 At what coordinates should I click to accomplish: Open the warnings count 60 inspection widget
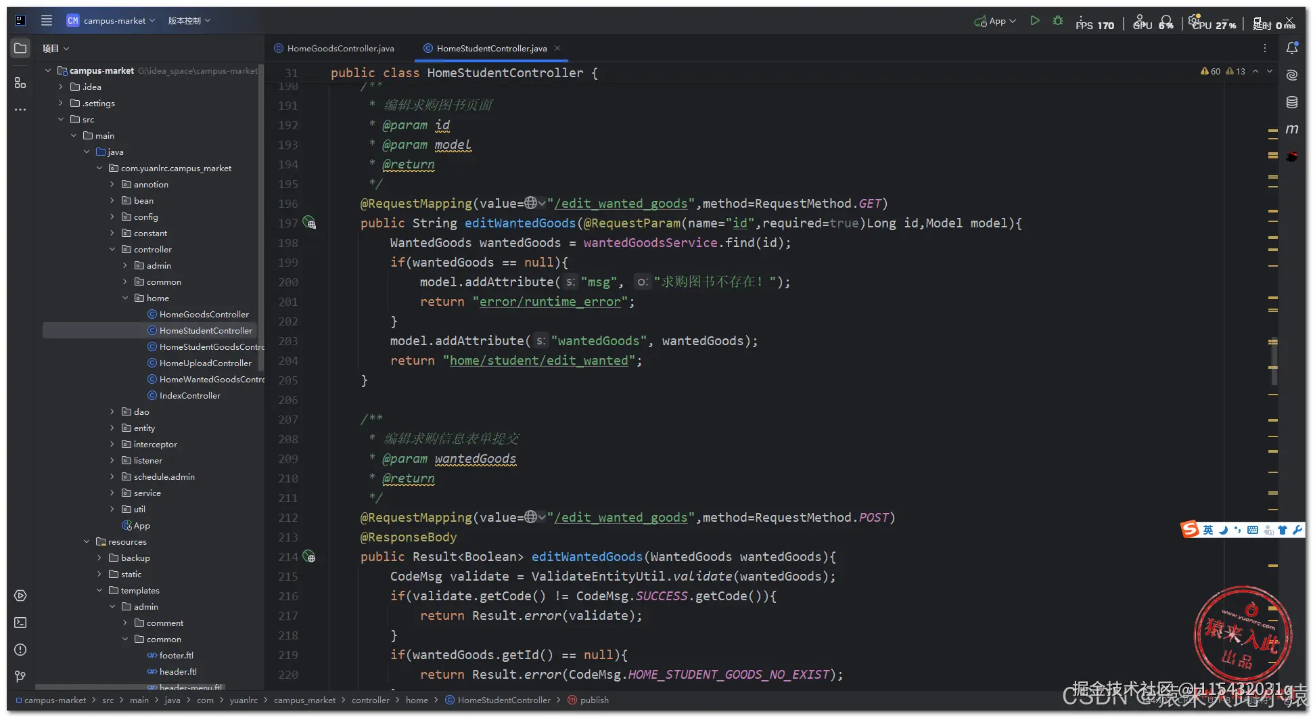pos(1210,71)
